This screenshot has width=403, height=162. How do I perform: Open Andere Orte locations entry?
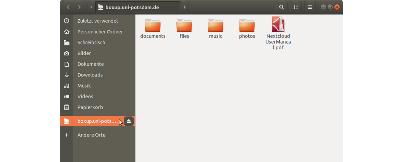(91, 135)
